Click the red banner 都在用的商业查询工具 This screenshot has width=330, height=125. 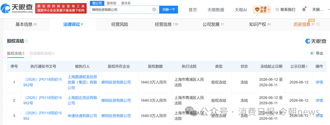(x=61, y=9)
